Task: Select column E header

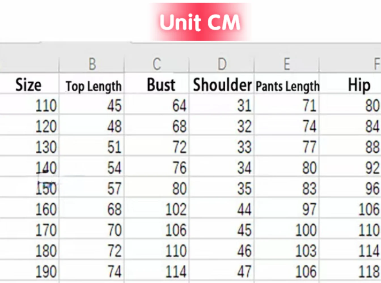Action: [287, 64]
